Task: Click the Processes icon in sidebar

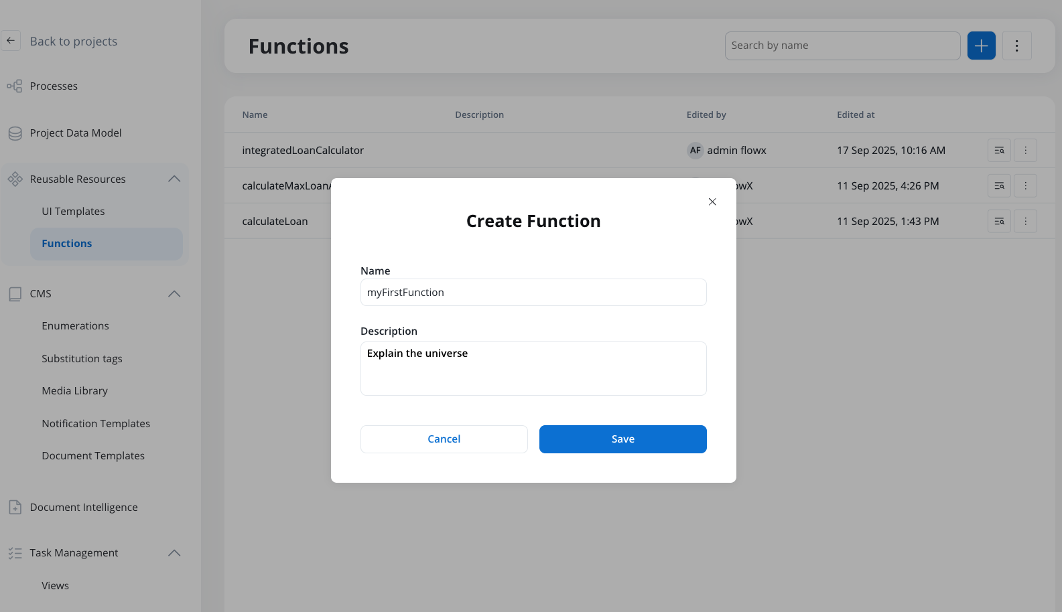Action: click(15, 86)
